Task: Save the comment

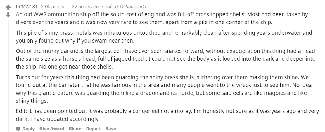Action: pyautogui.click(x=111, y=129)
